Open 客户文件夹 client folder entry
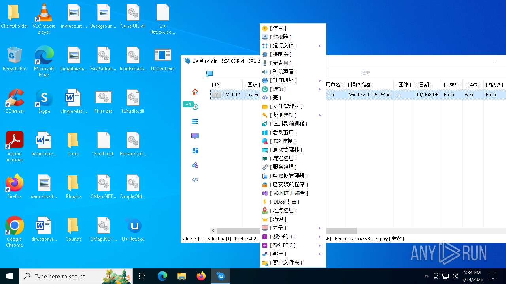The height and width of the screenshot is (284, 506). (x=293, y=263)
